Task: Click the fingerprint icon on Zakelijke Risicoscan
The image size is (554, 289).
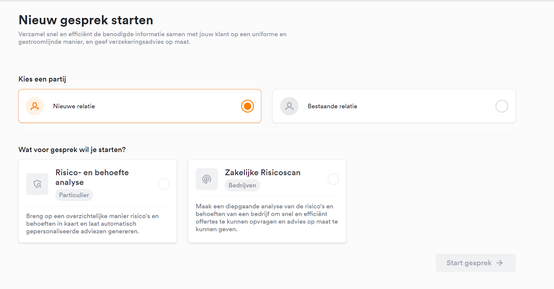Action: coord(207,179)
